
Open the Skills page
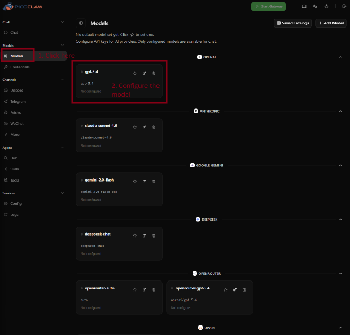tap(33, 169)
